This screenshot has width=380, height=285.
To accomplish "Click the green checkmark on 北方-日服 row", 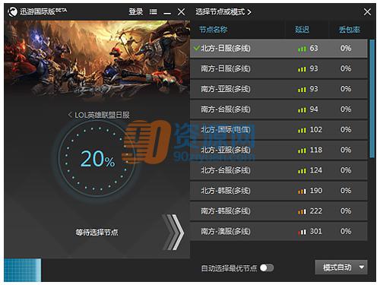I will pos(196,48).
